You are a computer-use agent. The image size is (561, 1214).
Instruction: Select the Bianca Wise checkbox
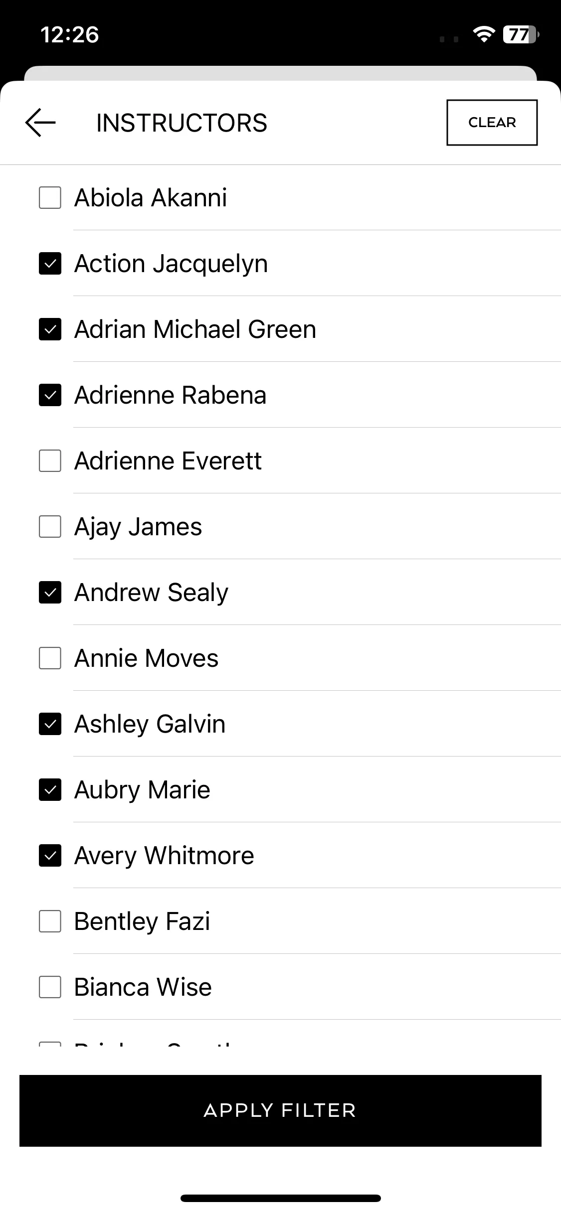click(50, 987)
